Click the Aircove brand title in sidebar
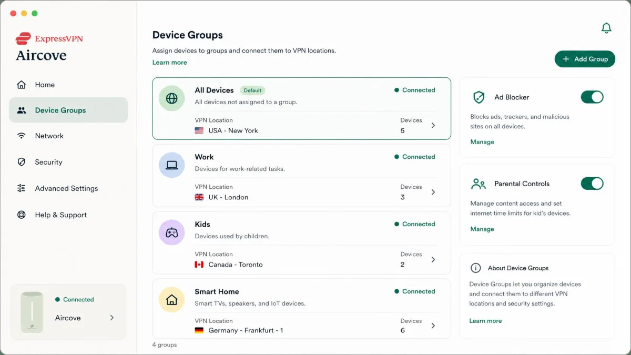 click(41, 55)
